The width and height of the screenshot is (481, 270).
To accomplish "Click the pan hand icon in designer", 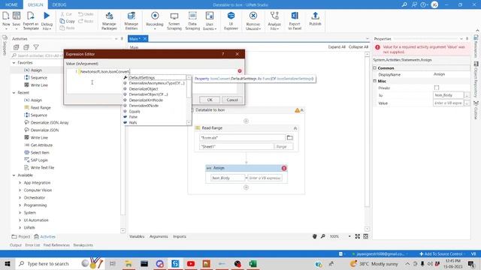I will [x=314, y=236].
